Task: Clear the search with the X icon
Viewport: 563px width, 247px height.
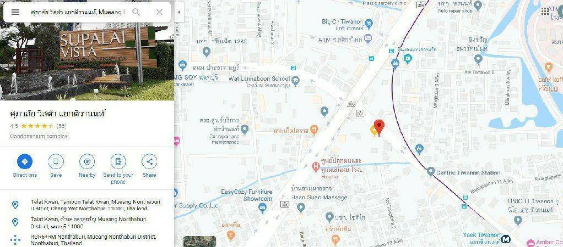Action: coord(159,12)
